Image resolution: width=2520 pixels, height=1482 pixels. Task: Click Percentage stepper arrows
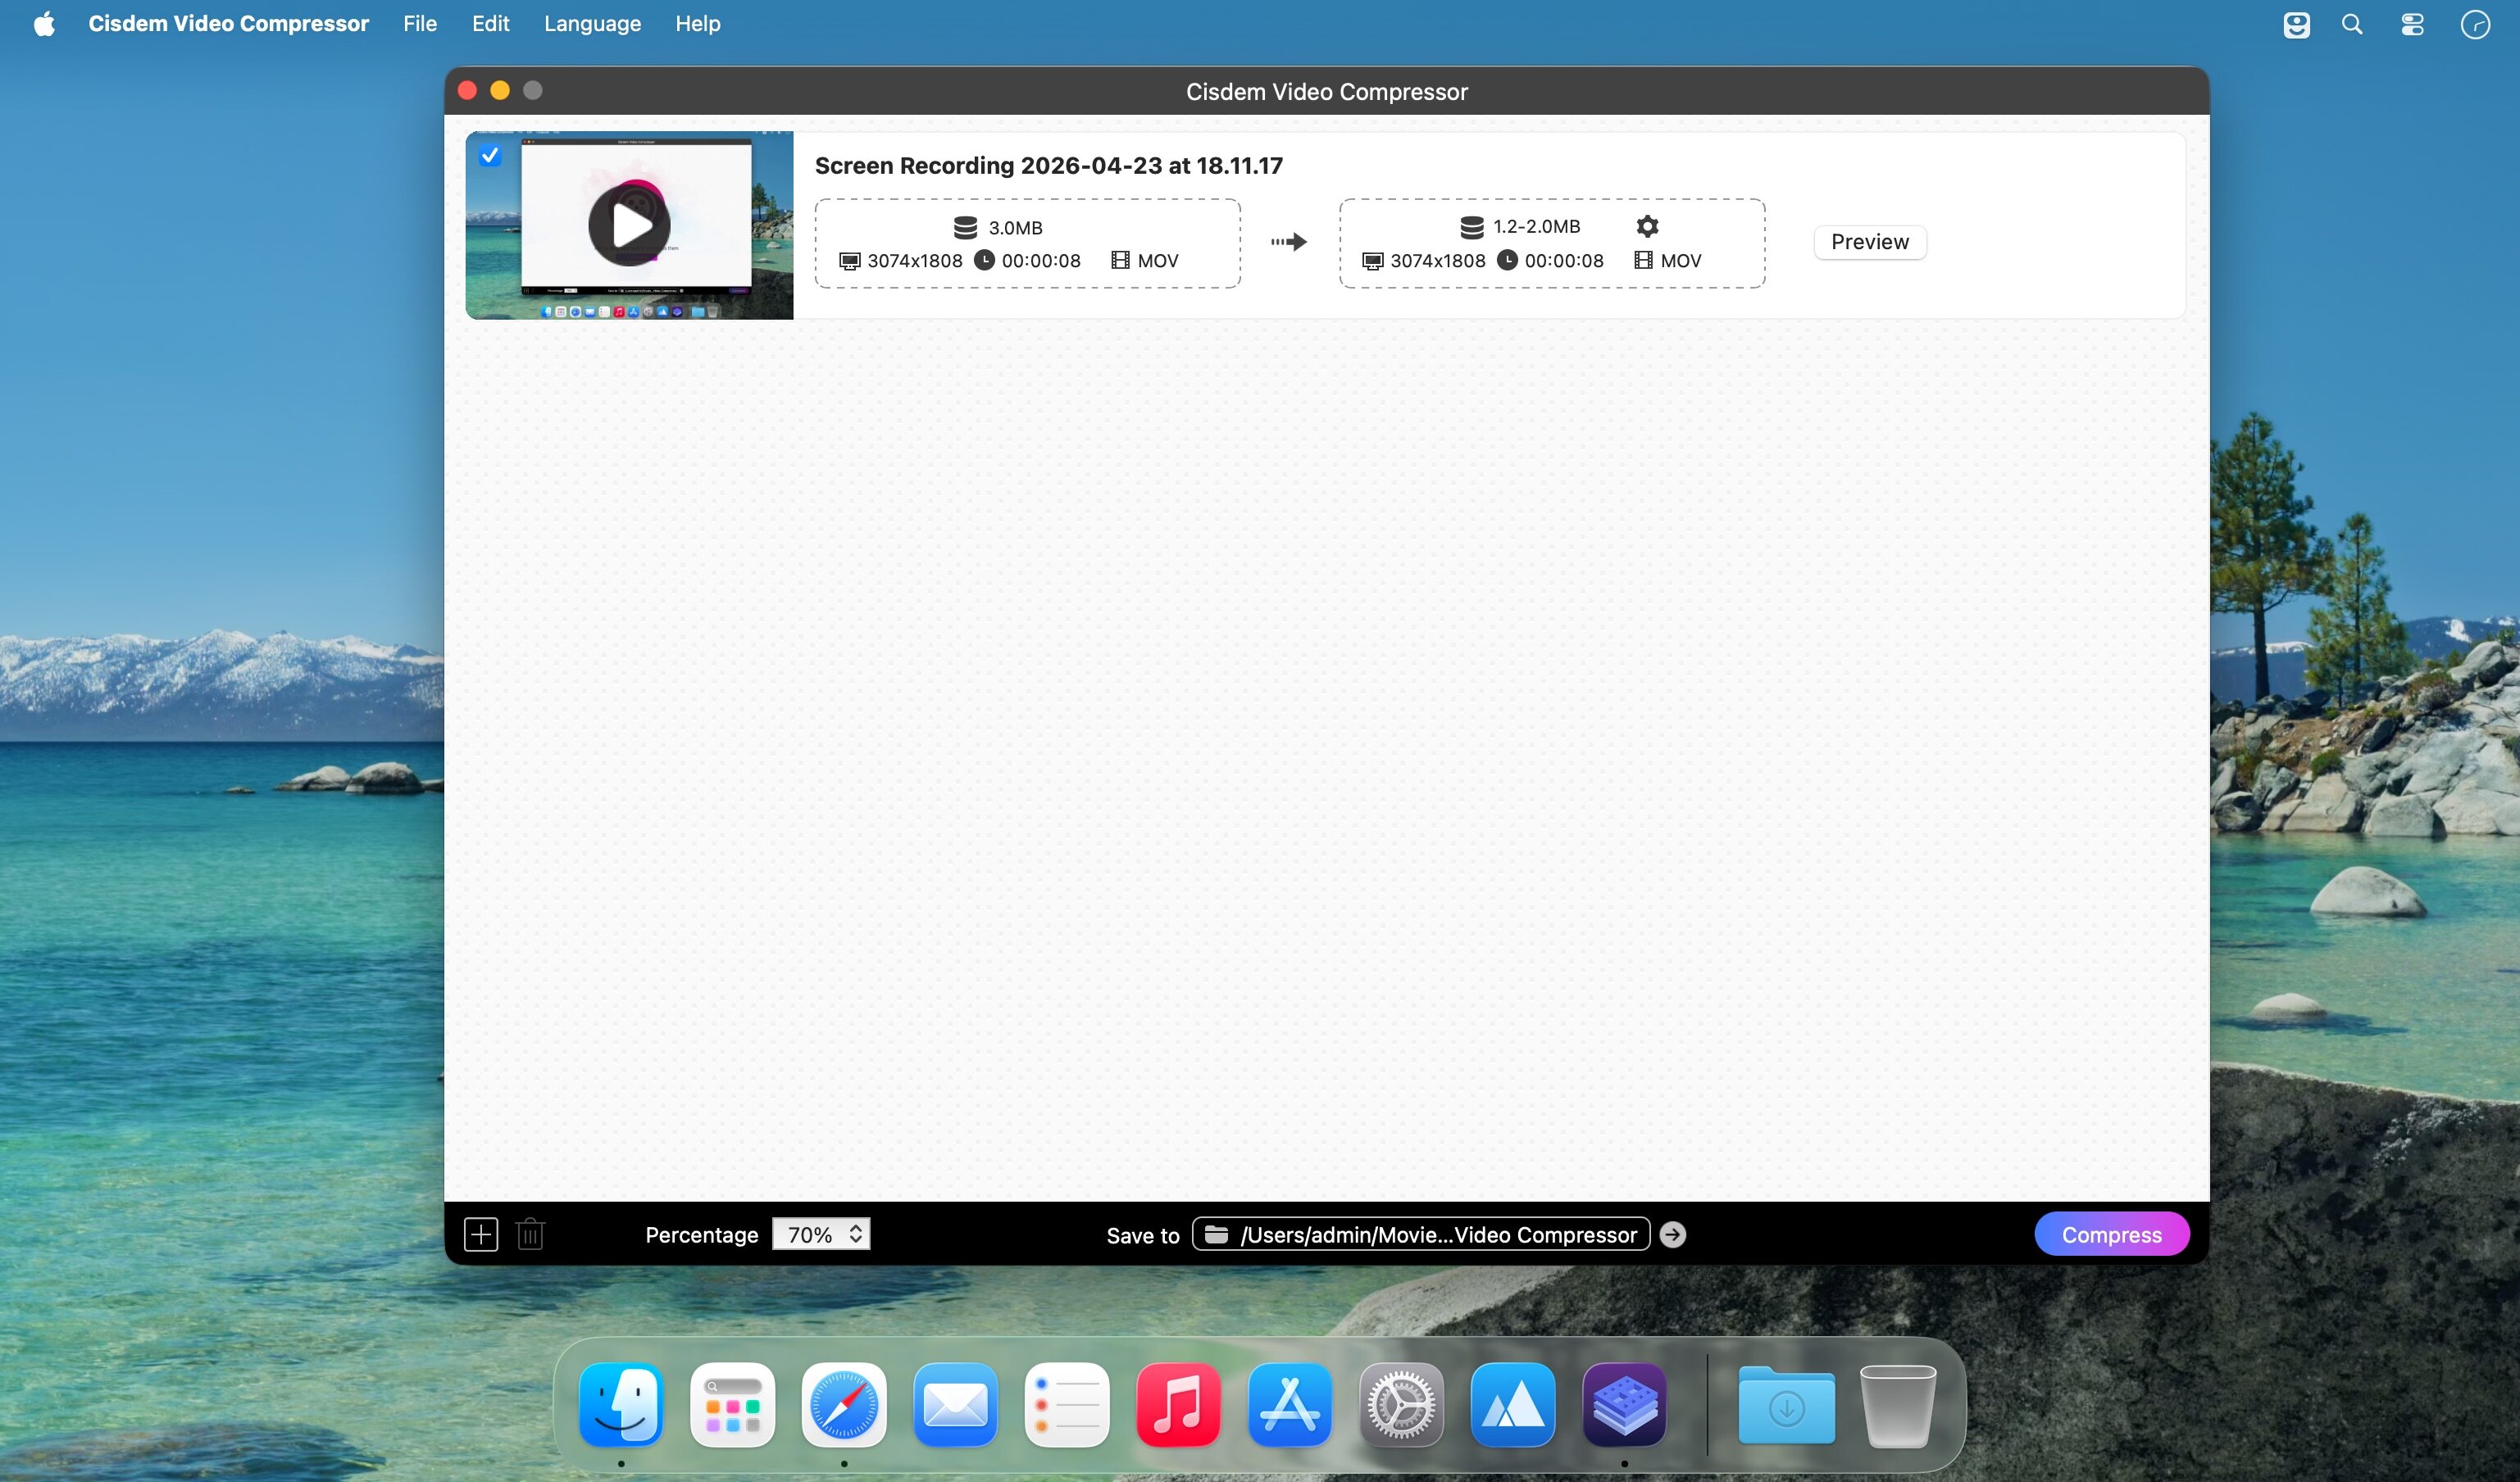click(x=856, y=1234)
